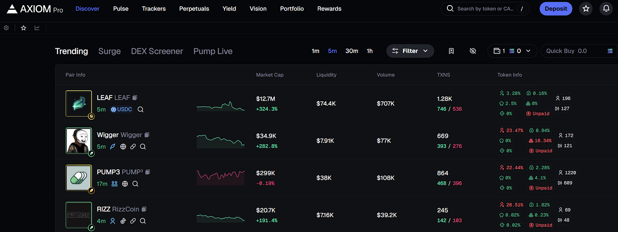Click the search icon in the LEAF row
The width and height of the screenshot is (618, 232).
140,109
